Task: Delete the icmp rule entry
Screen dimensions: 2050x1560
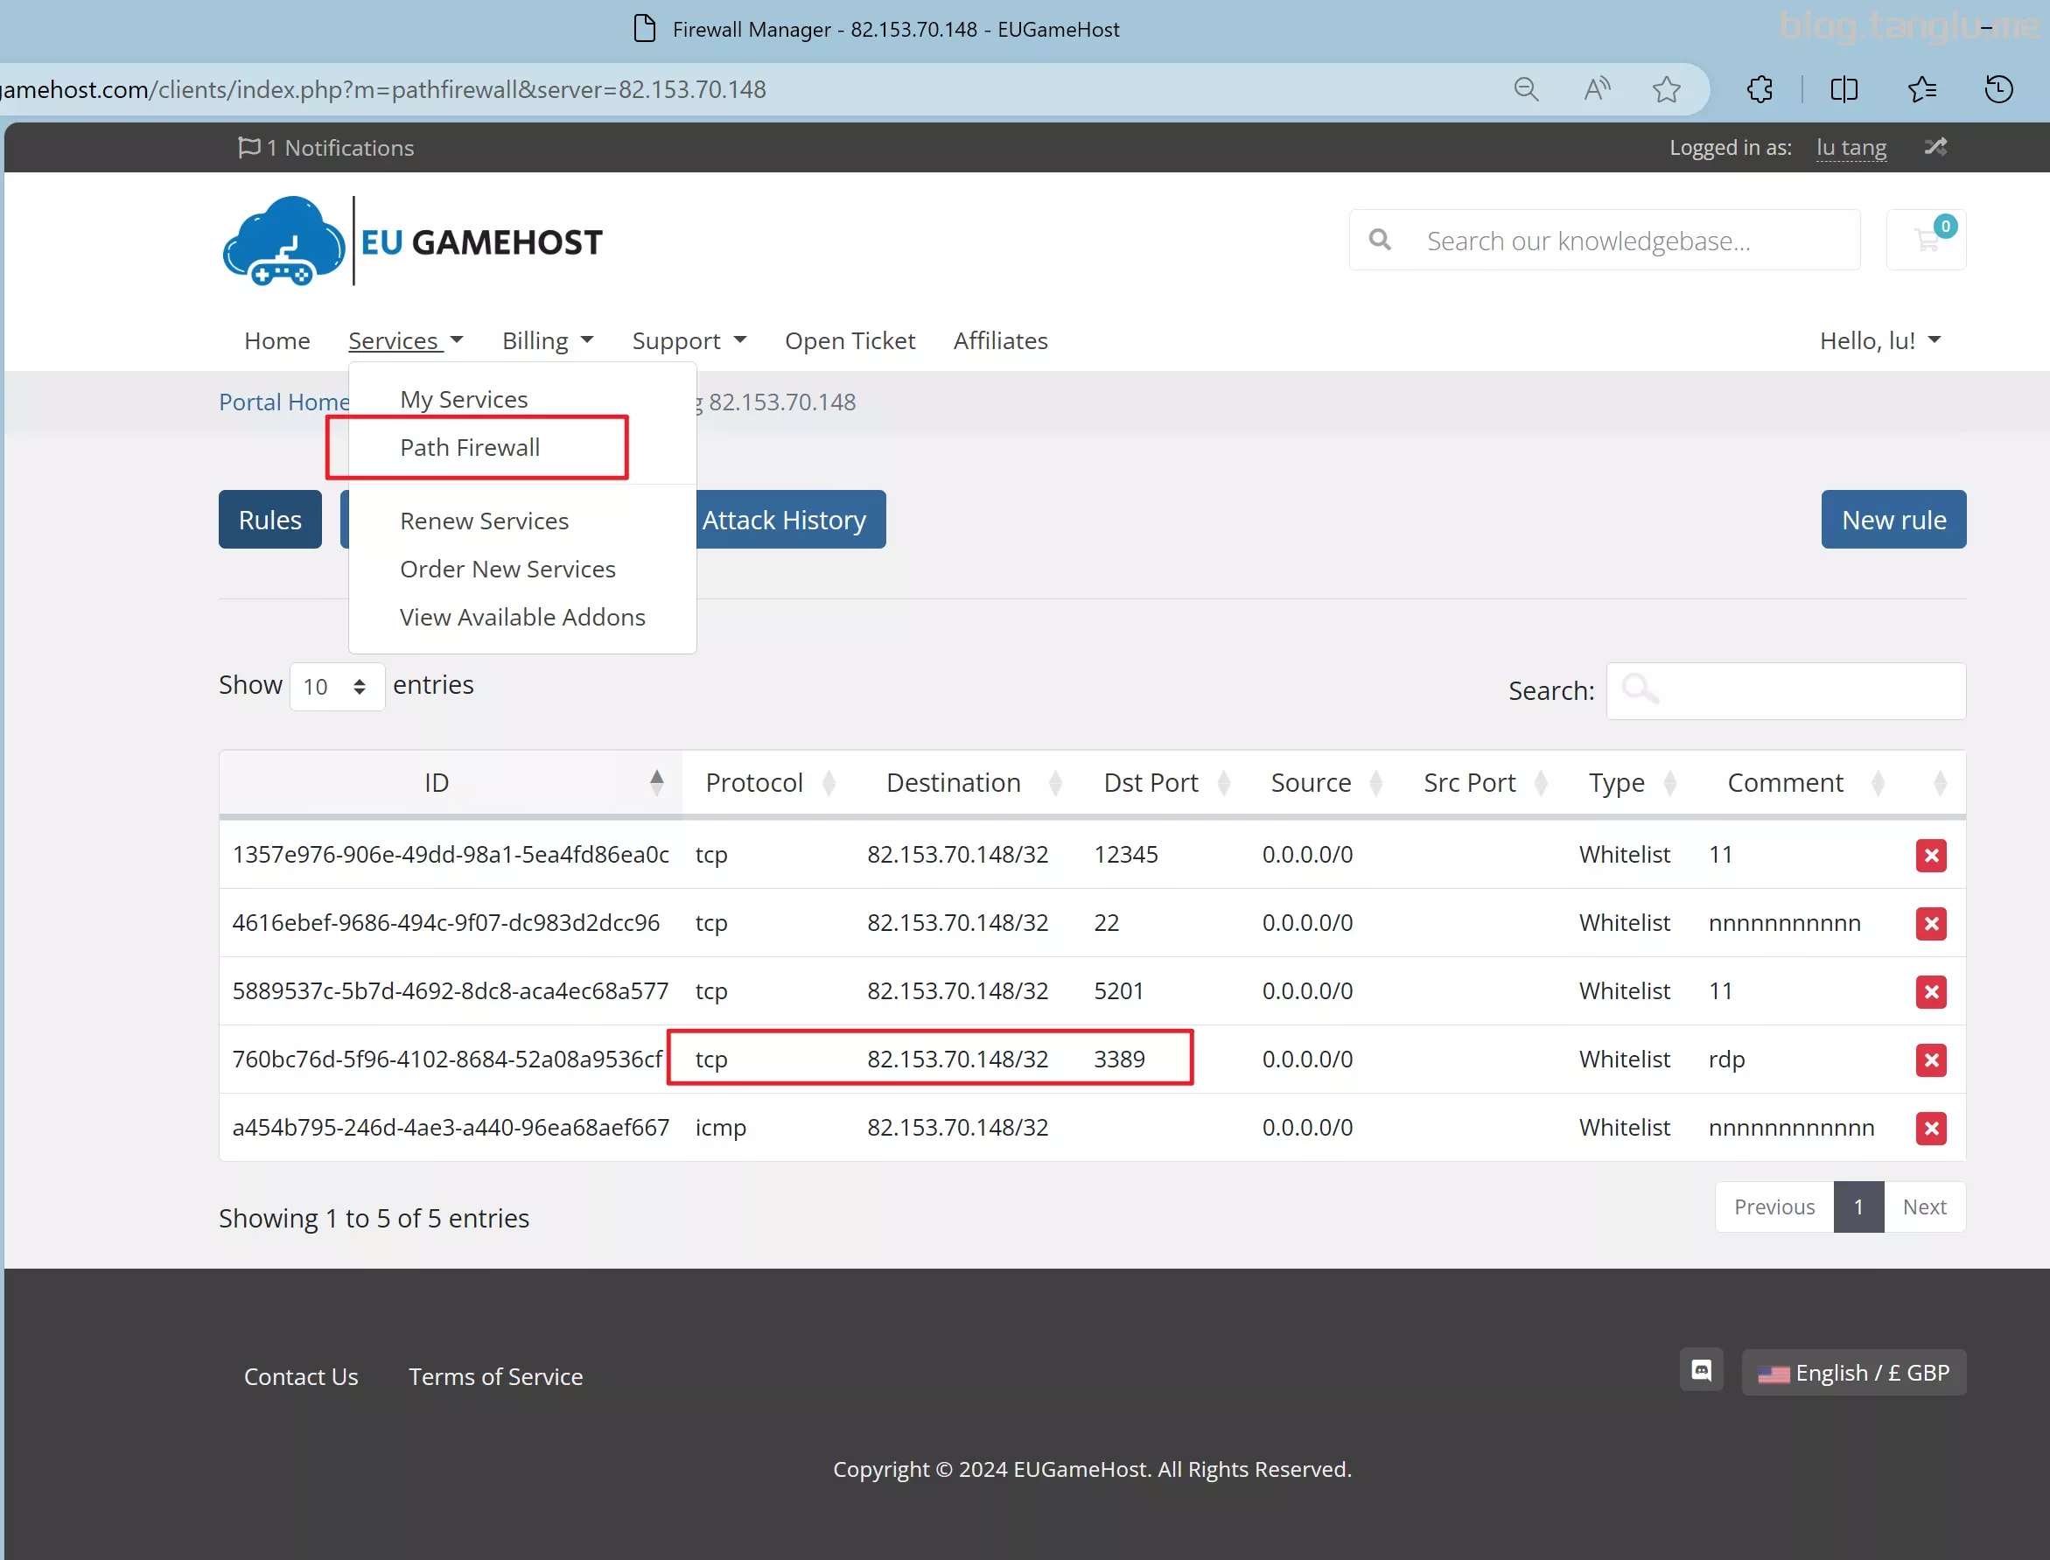Action: coord(1931,1127)
